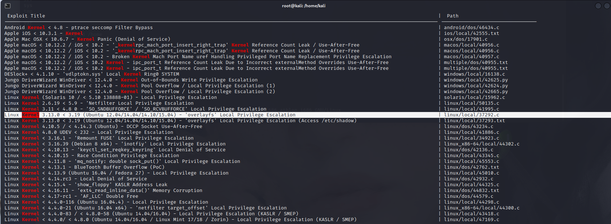
Task: Click the Android ptrace seccomp Filter Bypass row
Action: [79, 28]
